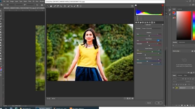Open the File menu in Photoshop
The width and height of the screenshot is (195, 109).
point(4,1)
